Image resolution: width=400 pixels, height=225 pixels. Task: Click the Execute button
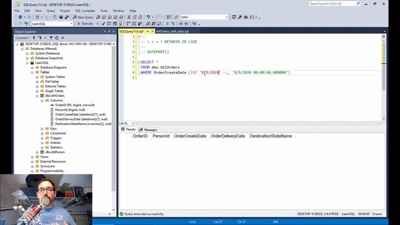pos(85,24)
